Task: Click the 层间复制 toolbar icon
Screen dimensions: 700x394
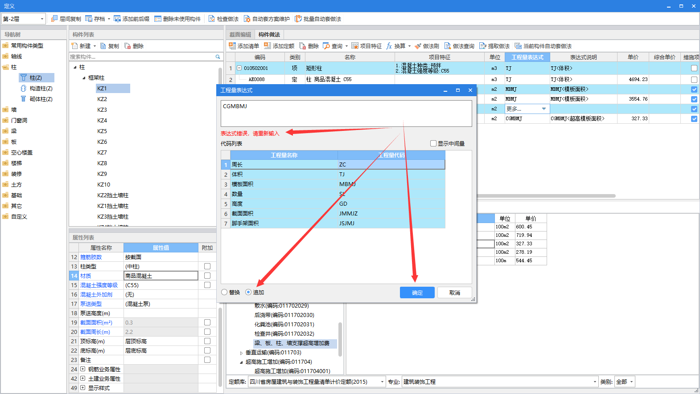Action: tap(54, 19)
